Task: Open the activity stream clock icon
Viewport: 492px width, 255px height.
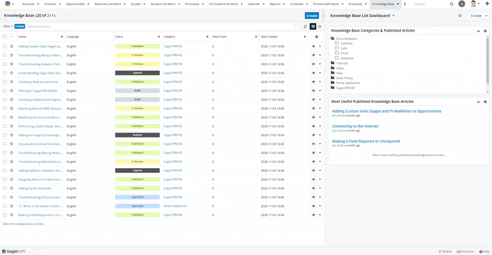Action: [x=320, y=27]
